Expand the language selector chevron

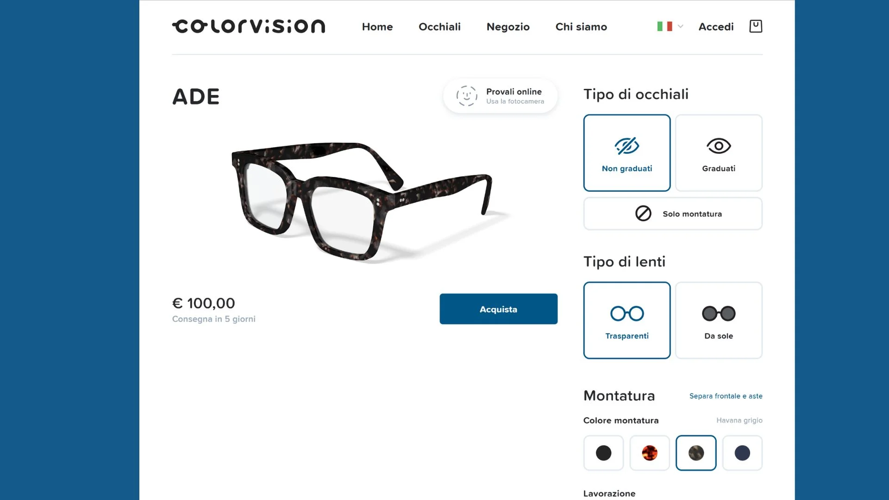point(681,26)
